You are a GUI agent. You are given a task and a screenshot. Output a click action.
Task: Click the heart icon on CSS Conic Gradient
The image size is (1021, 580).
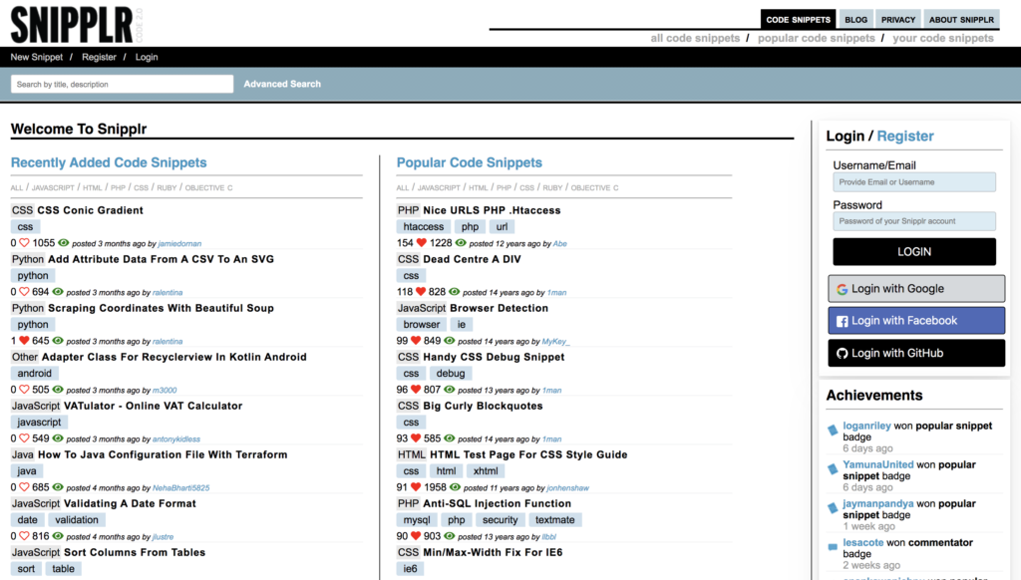pyautogui.click(x=25, y=243)
